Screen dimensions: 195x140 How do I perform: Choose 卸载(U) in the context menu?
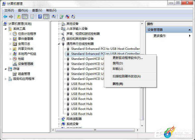130,69
